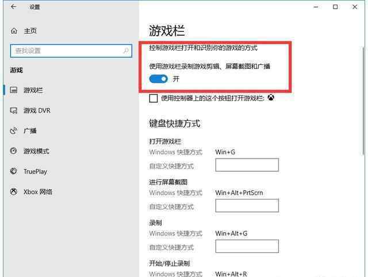Go to 广播 settings page
The image size is (368, 277).
click(x=30, y=130)
